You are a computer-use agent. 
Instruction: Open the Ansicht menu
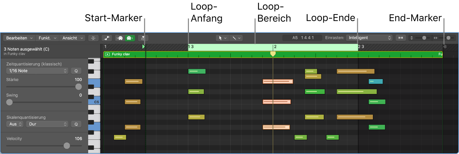[72, 38]
